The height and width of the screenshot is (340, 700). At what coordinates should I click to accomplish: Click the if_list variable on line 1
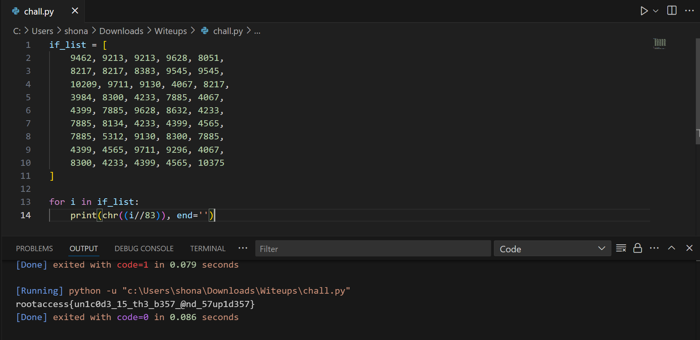tap(68, 45)
